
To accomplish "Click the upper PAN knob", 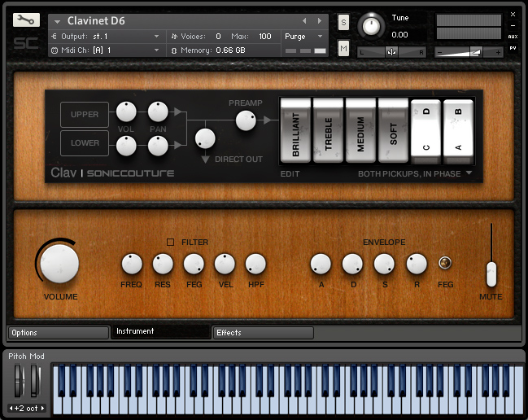I will coord(158,112).
